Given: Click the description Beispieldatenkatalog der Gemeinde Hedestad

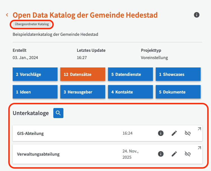Looking at the screenshot, I should (55, 34).
